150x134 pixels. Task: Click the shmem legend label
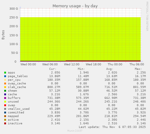(x=12, y=91)
